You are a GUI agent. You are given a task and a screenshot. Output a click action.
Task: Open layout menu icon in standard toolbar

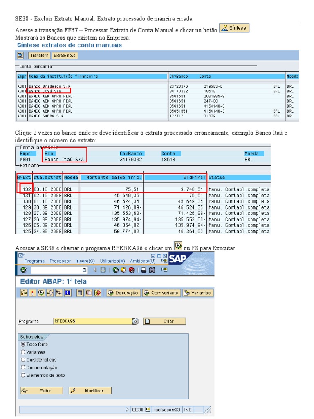[164, 270]
